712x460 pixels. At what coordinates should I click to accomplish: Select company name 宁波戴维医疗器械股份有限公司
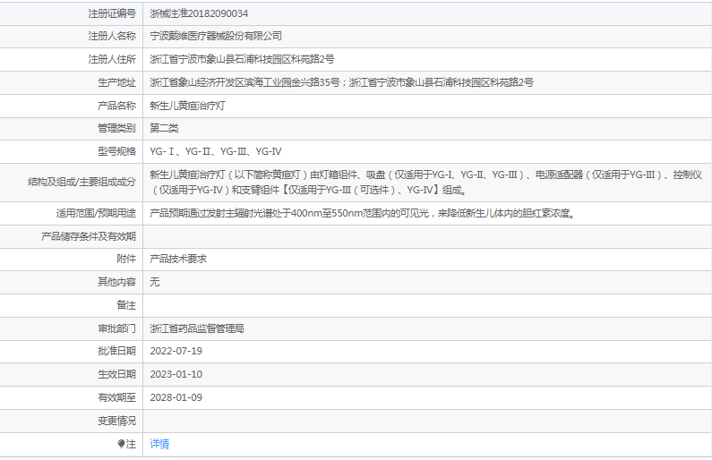[x=216, y=36]
